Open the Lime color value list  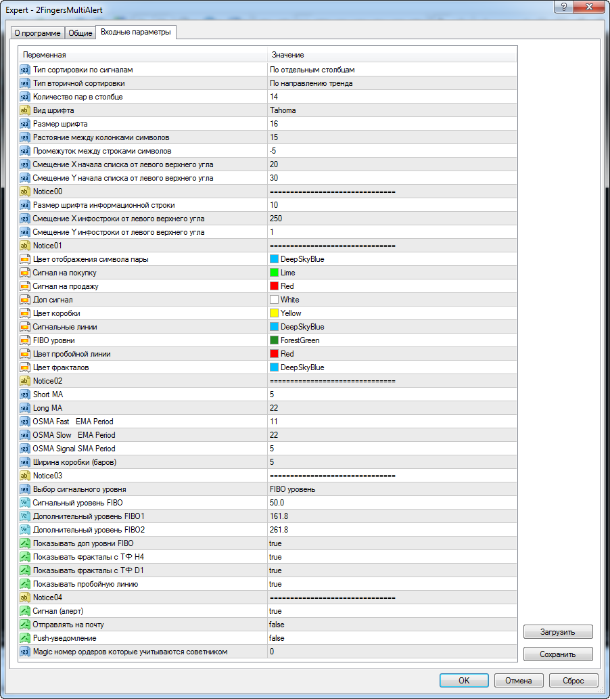click(392, 273)
